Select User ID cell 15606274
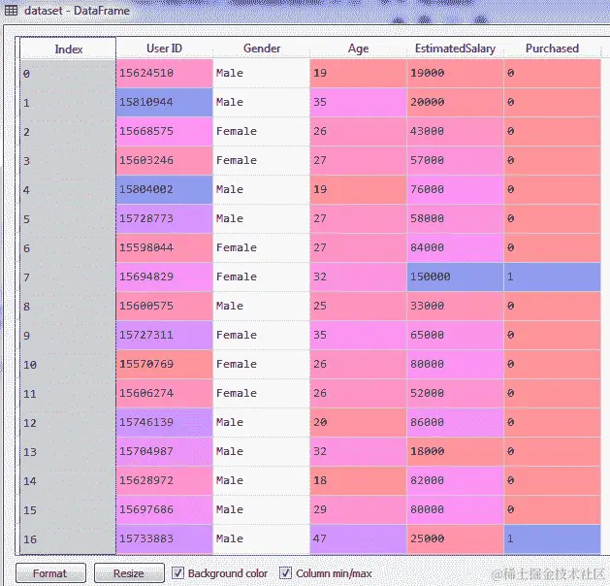This screenshot has width=610, height=586. [x=164, y=393]
